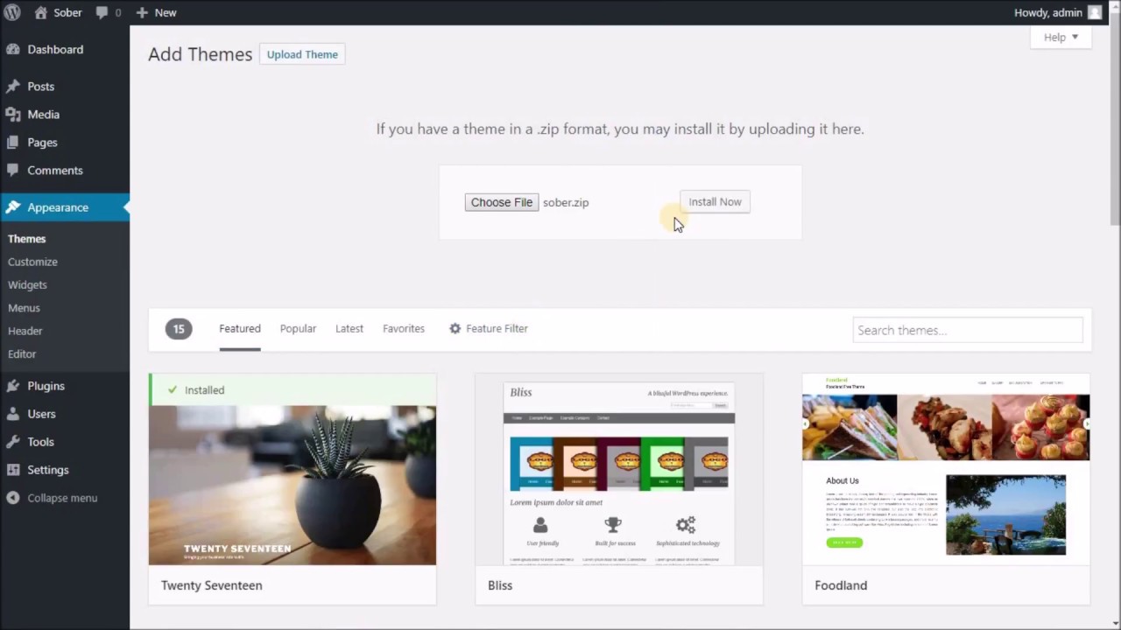Click the Add Themes page heading

click(x=201, y=54)
